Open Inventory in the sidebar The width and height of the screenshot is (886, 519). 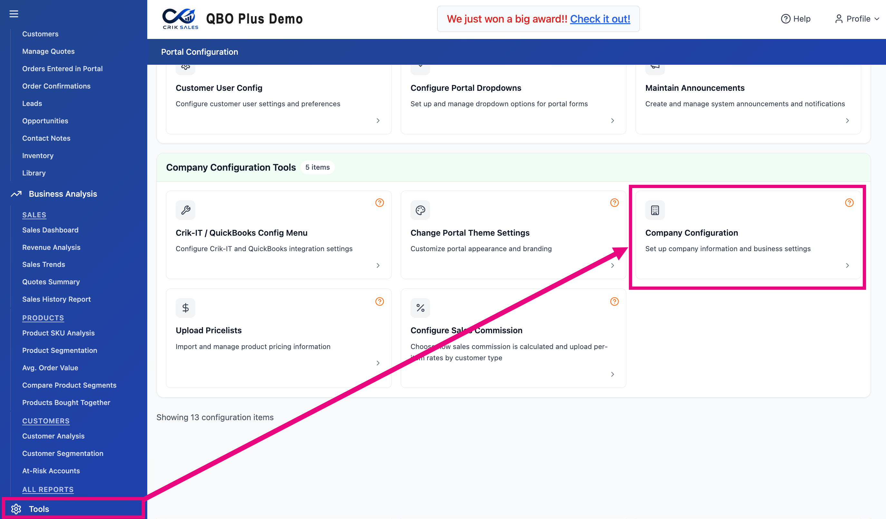[x=38, y=155]
